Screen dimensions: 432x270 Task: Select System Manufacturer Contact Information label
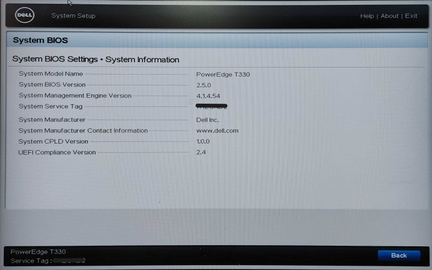coord(83,131)
